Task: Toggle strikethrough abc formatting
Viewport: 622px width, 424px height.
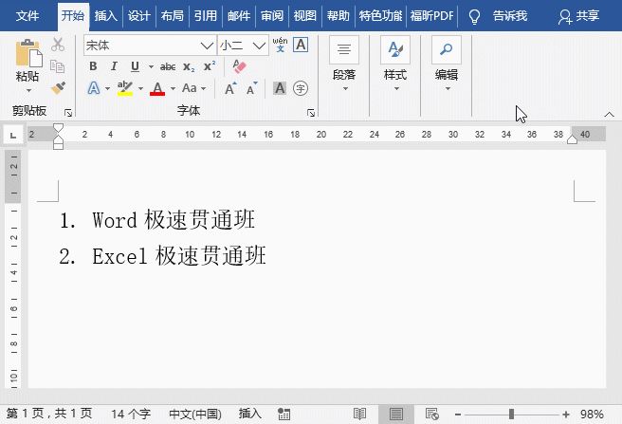Action: 168,66
